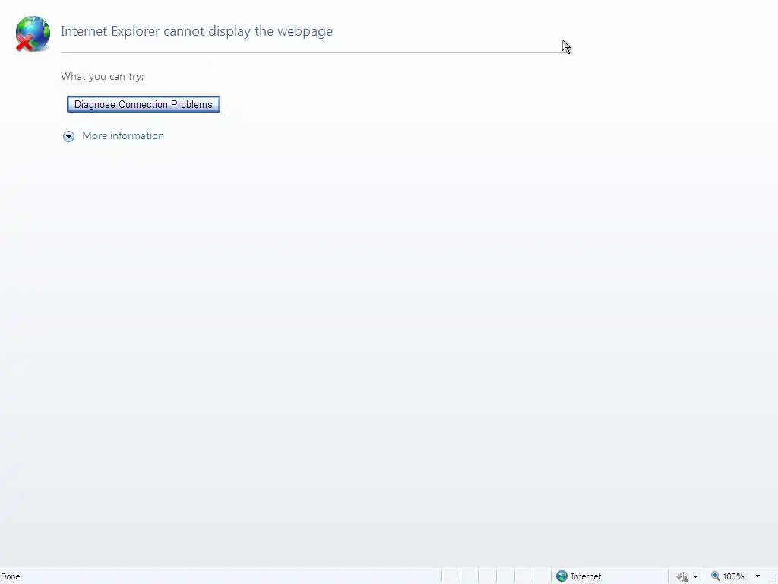Click the Diagnose Connection Problems button
Image resolution: width=778 pixels, height=584 pixels.
(144, 104)
